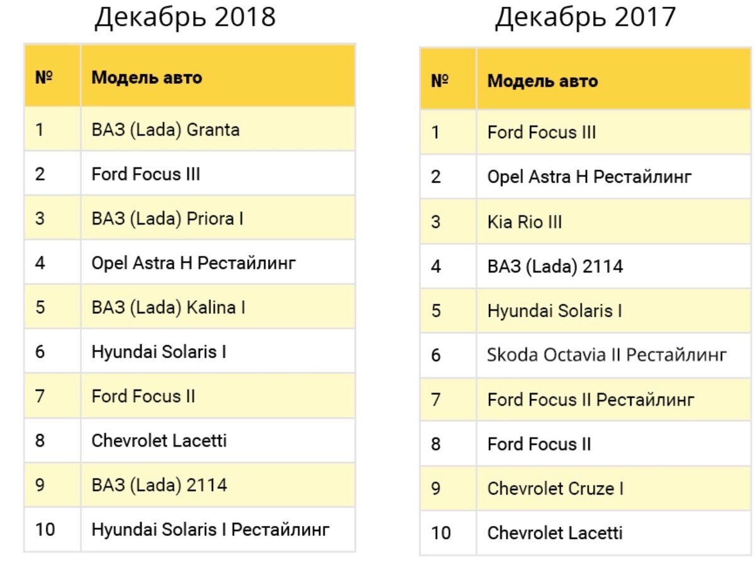Viewport: 755px width, 565px height.
Task: Click № column header in 2017 table
Action: coord(439,81)
